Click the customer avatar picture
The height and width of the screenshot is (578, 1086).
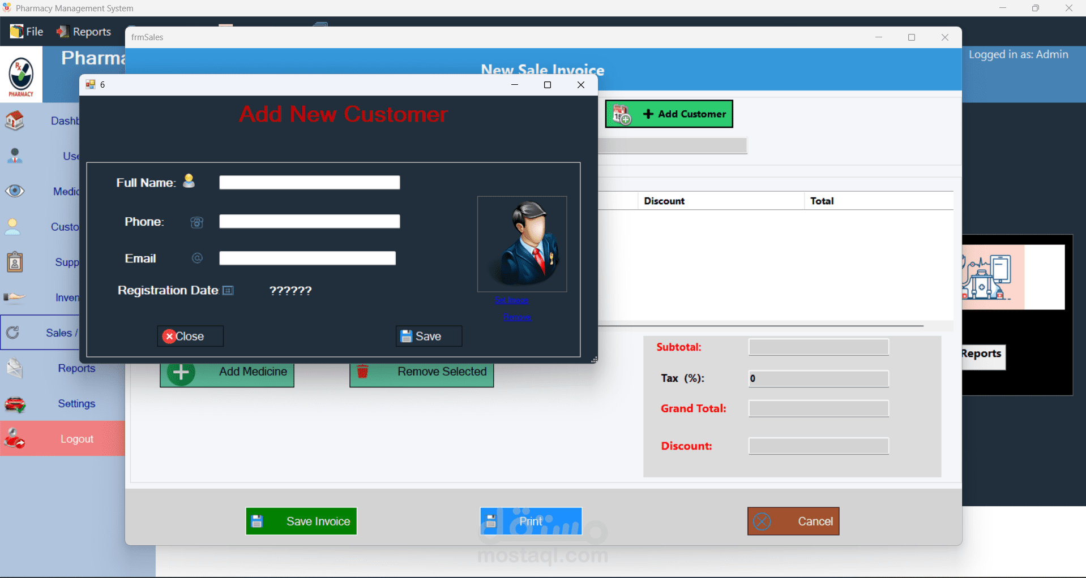522,244
